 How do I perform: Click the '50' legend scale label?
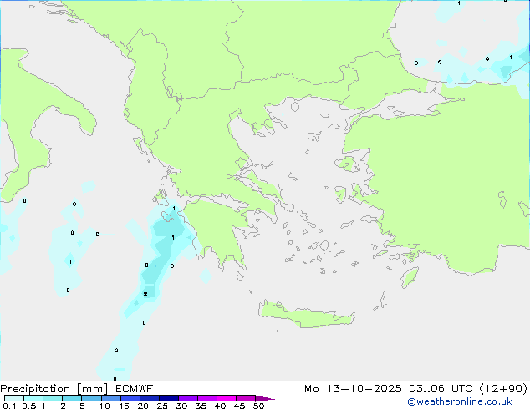[258, 406]
